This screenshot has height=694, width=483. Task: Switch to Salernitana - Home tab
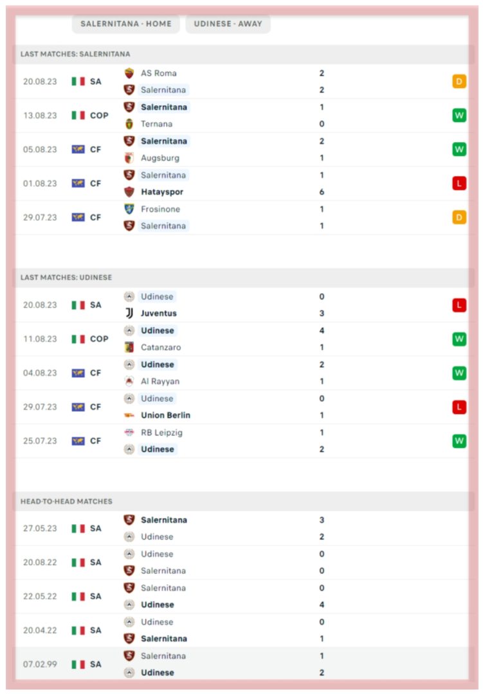[x=126, y=24]
